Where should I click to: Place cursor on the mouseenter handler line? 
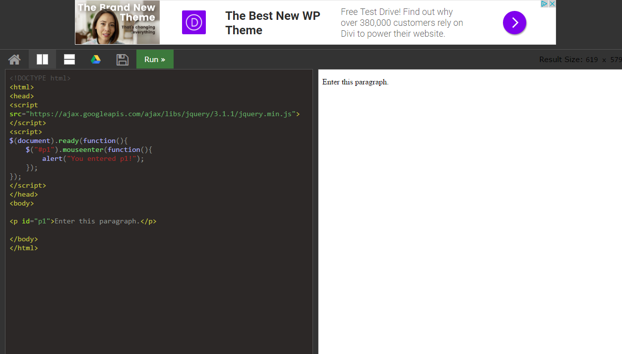(x=89, y=149)
